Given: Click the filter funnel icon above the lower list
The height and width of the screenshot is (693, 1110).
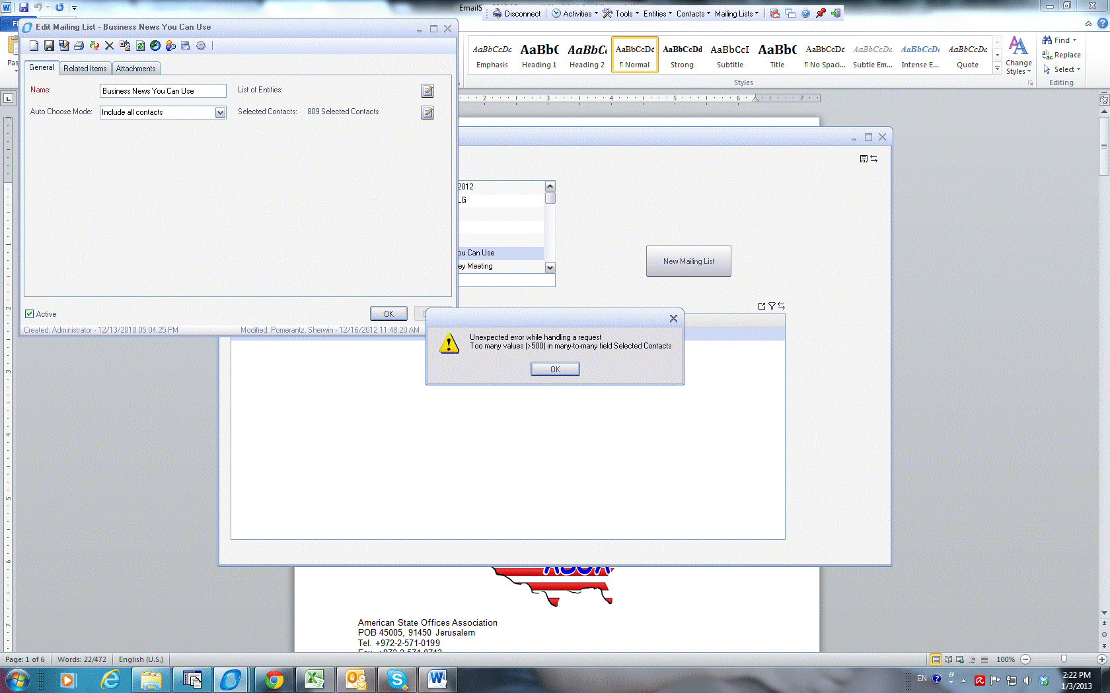Looking at the screenshot, I should [772, 306].
